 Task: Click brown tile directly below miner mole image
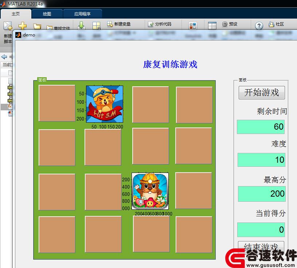tap(151, 234)
